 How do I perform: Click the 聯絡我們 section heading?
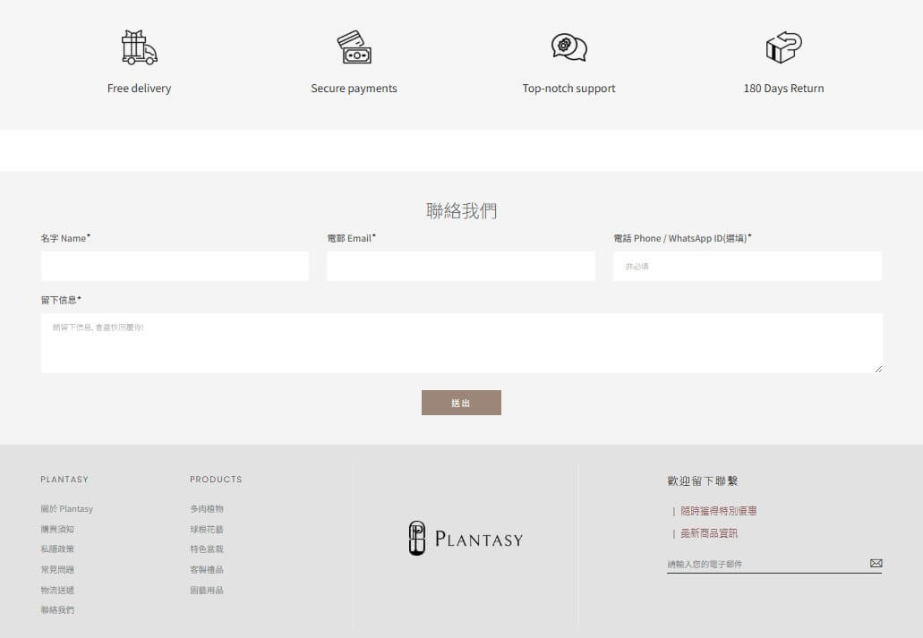462,210
